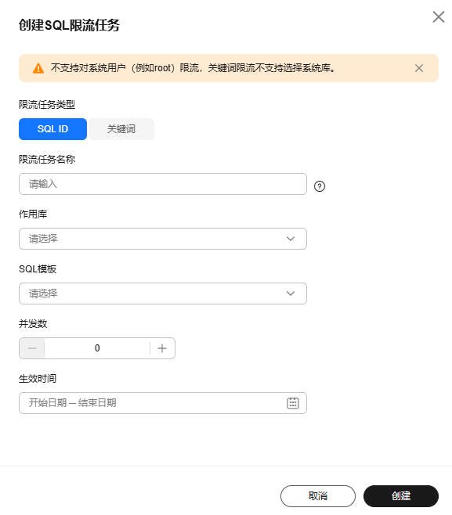Click the orange warning triangle icon

[x=38, y=68]
